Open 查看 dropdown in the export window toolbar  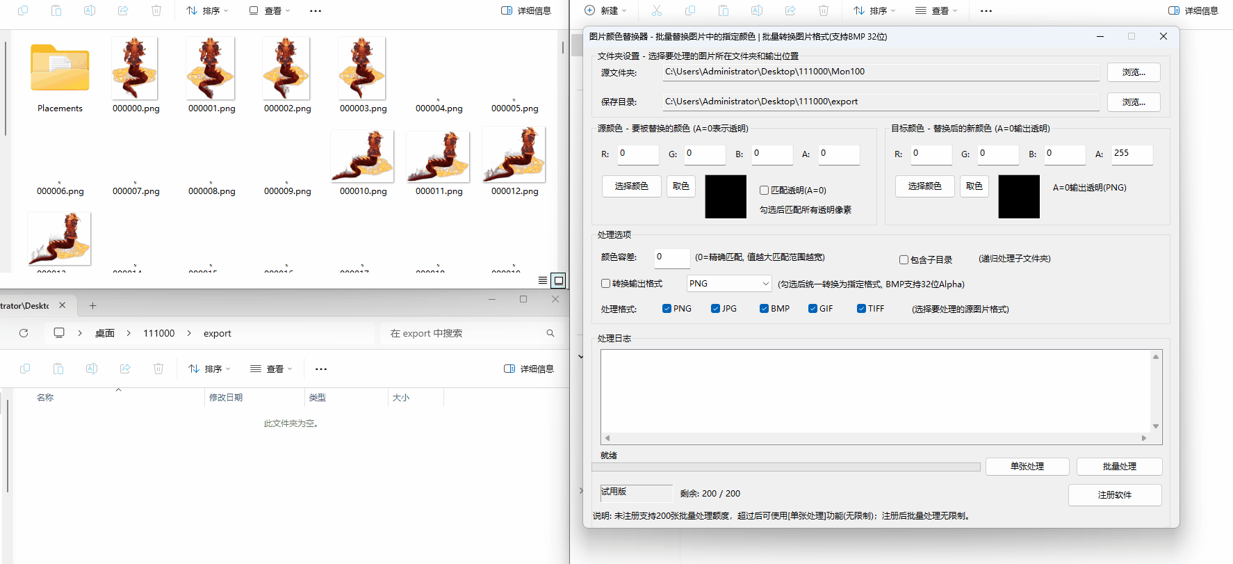click(x=271, y=369)
